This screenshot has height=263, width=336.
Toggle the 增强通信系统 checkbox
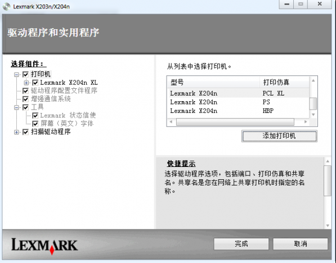coord(25,99)
